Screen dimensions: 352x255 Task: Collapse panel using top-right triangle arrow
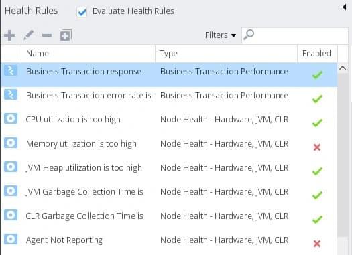pos(345,7)
